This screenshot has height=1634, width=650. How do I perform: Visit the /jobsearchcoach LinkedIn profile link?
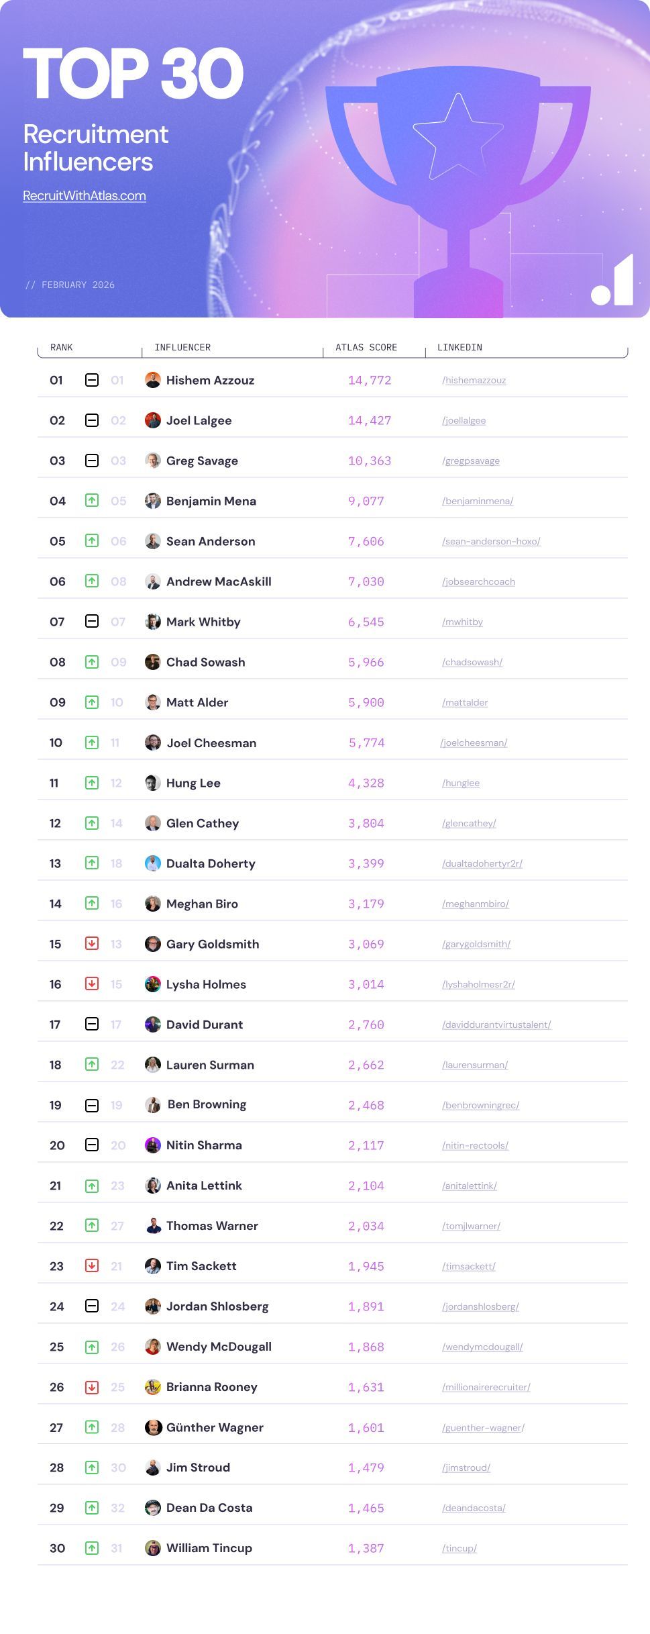pos(478,582)
